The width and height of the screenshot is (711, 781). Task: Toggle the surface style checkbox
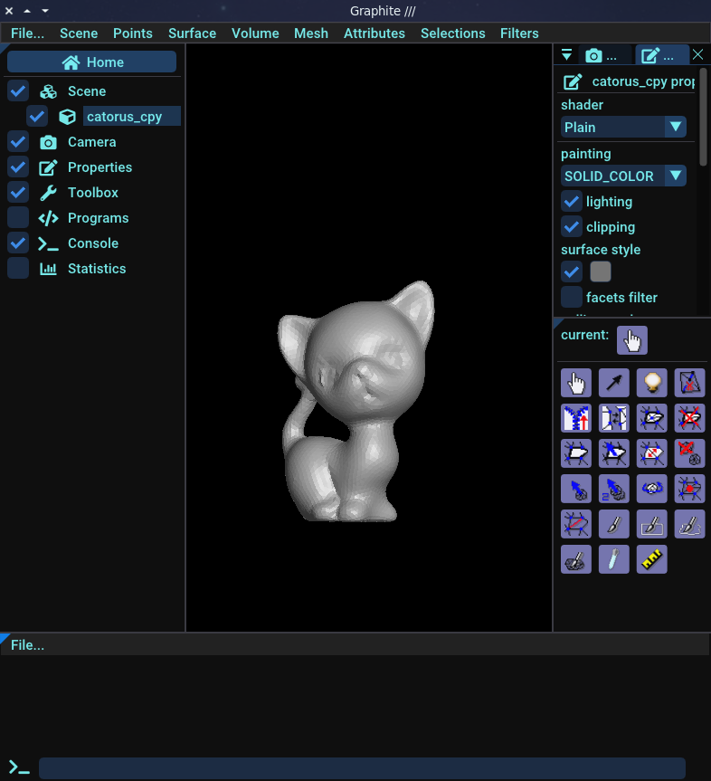click(x=572, y=272)
